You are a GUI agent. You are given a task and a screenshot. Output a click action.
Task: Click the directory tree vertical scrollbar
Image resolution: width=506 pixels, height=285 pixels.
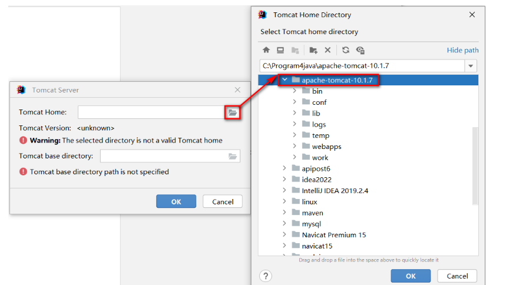475,166
